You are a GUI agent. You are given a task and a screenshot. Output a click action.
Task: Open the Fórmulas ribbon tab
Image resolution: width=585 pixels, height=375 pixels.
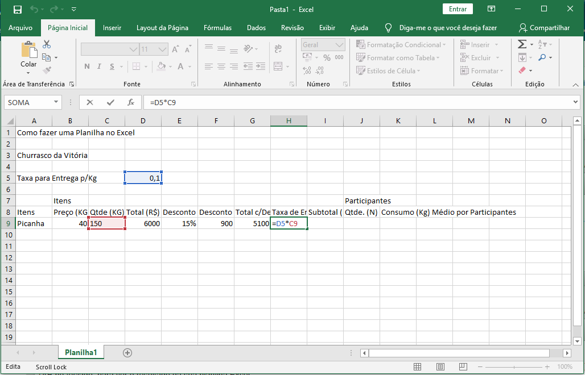[x=217, y=28]
